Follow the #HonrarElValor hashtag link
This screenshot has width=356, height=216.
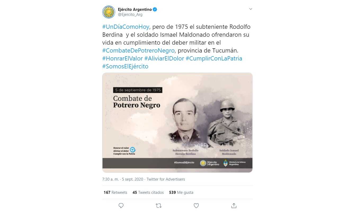tap(122, 58)
